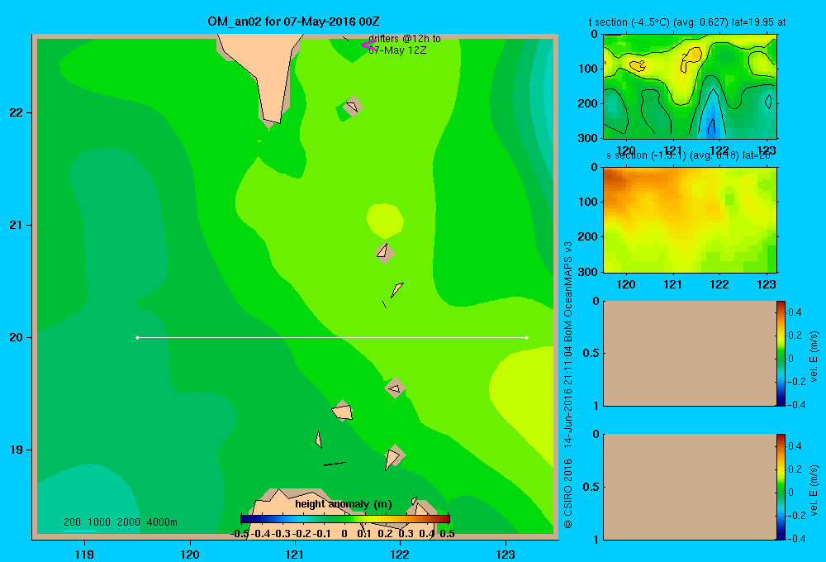Click the lower empty velocity panel
Viewport: 826px width, 562px height.
pos(689,487)
